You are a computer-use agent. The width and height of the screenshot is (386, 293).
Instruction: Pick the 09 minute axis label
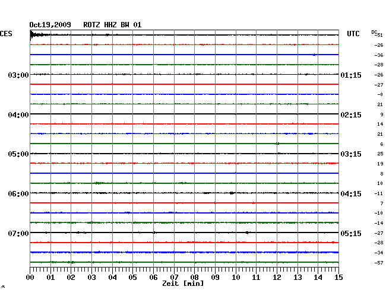tap(215, 278)
